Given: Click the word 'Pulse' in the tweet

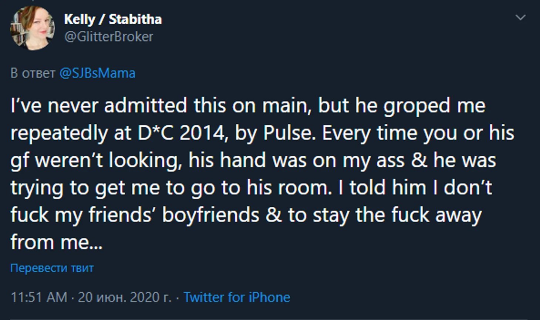Looking at the screenshot, I should 290,133.
